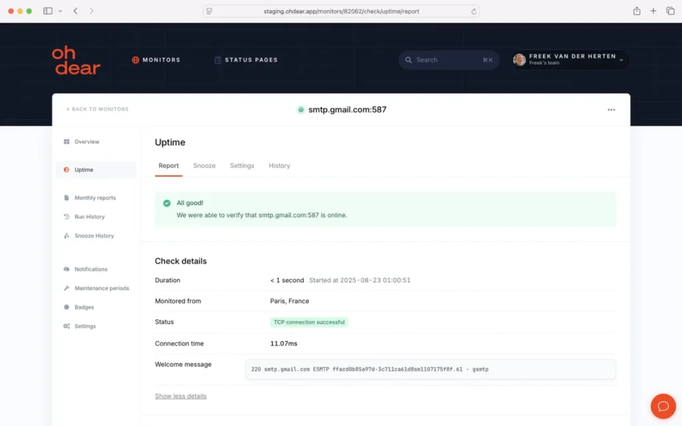
Task: Open the three-dot monitor options menu
Action: coord(611,110)
